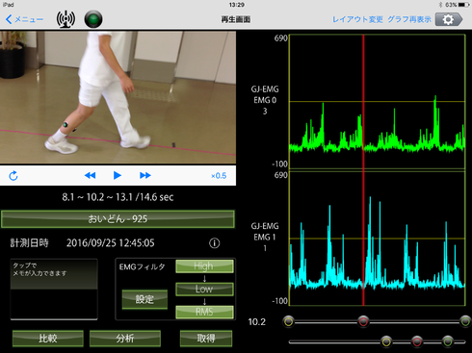This screenshot has height=353, width=472.
Task: Tap the おいどん - 925 subject bar
Action: [118, 219]
